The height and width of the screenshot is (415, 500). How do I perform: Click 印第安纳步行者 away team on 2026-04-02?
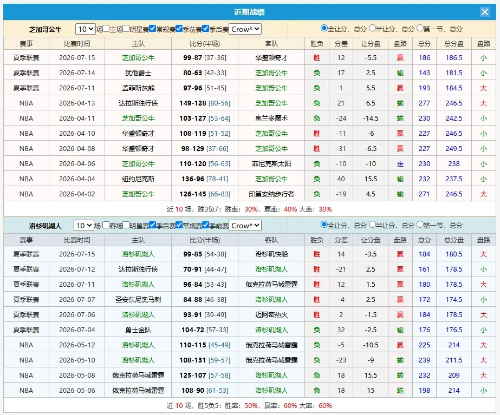(x=271, y=194)
